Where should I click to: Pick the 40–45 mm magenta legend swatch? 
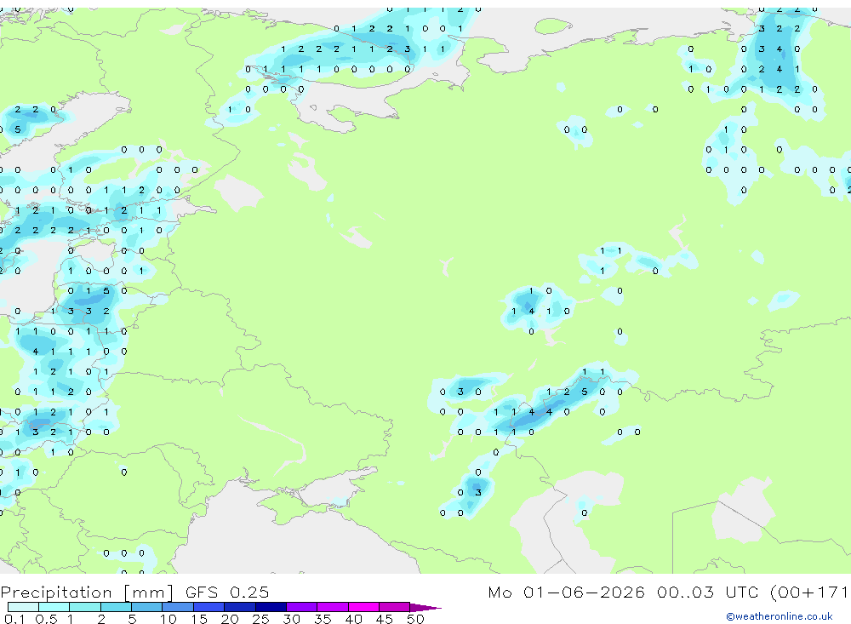click(363, 607)
